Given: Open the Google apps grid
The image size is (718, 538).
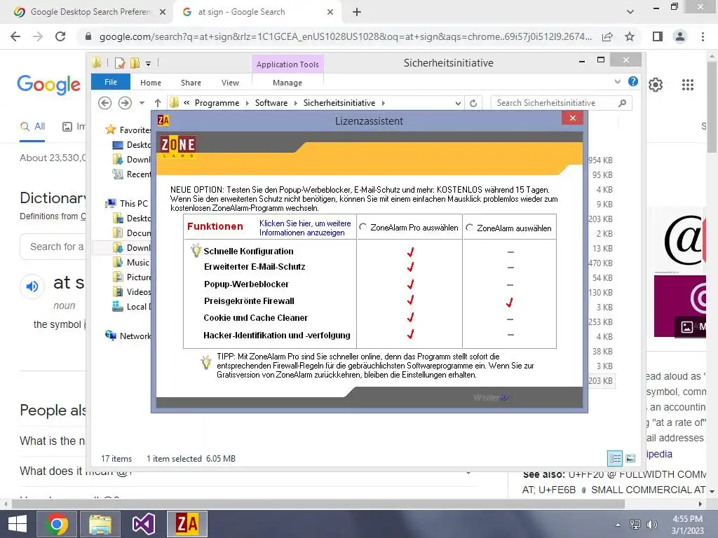Looking at the screenshot, I should (688, 85).
